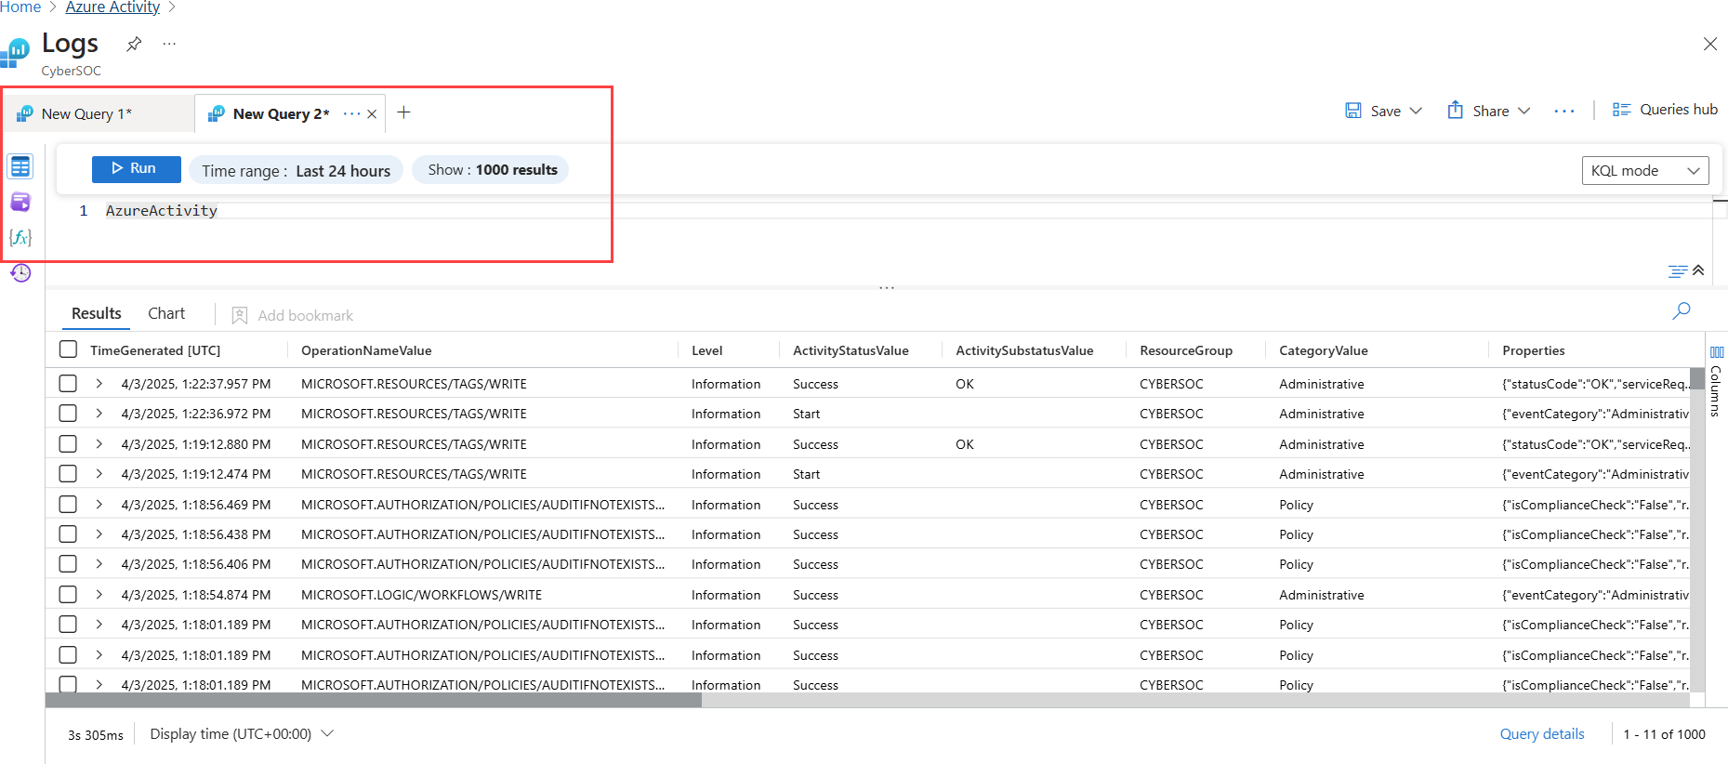Go to Home breadcrumb
This screenshot has height=764, width=1728.
pos(20,7)
